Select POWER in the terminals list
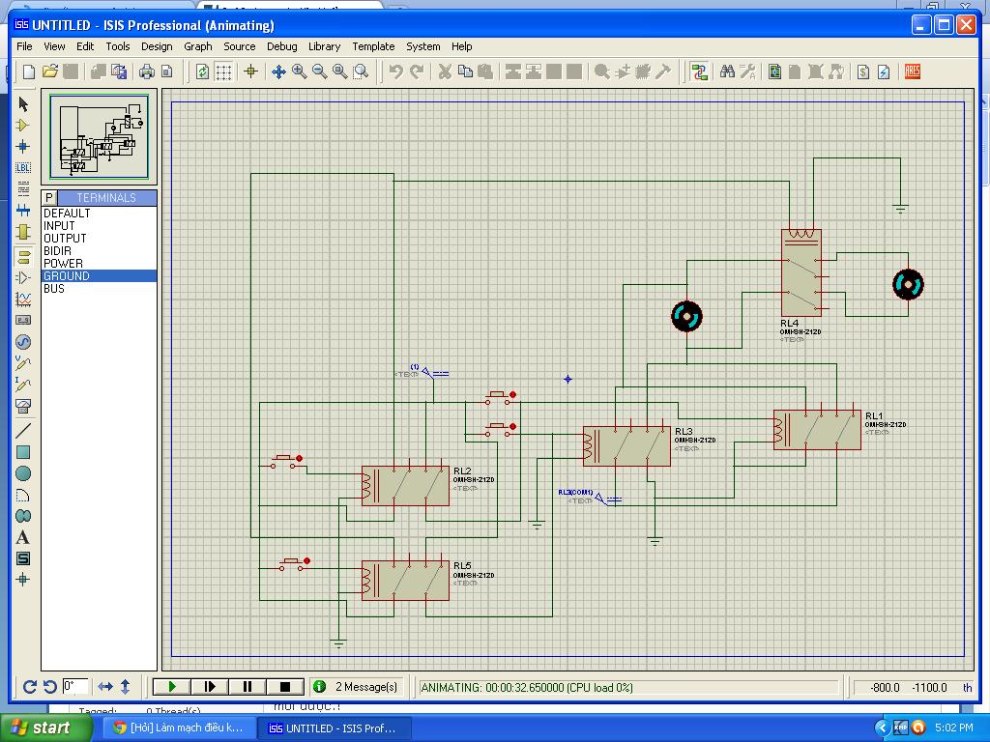Image resolution: width=990 pixels, height=742 pixels. point(64,263)
